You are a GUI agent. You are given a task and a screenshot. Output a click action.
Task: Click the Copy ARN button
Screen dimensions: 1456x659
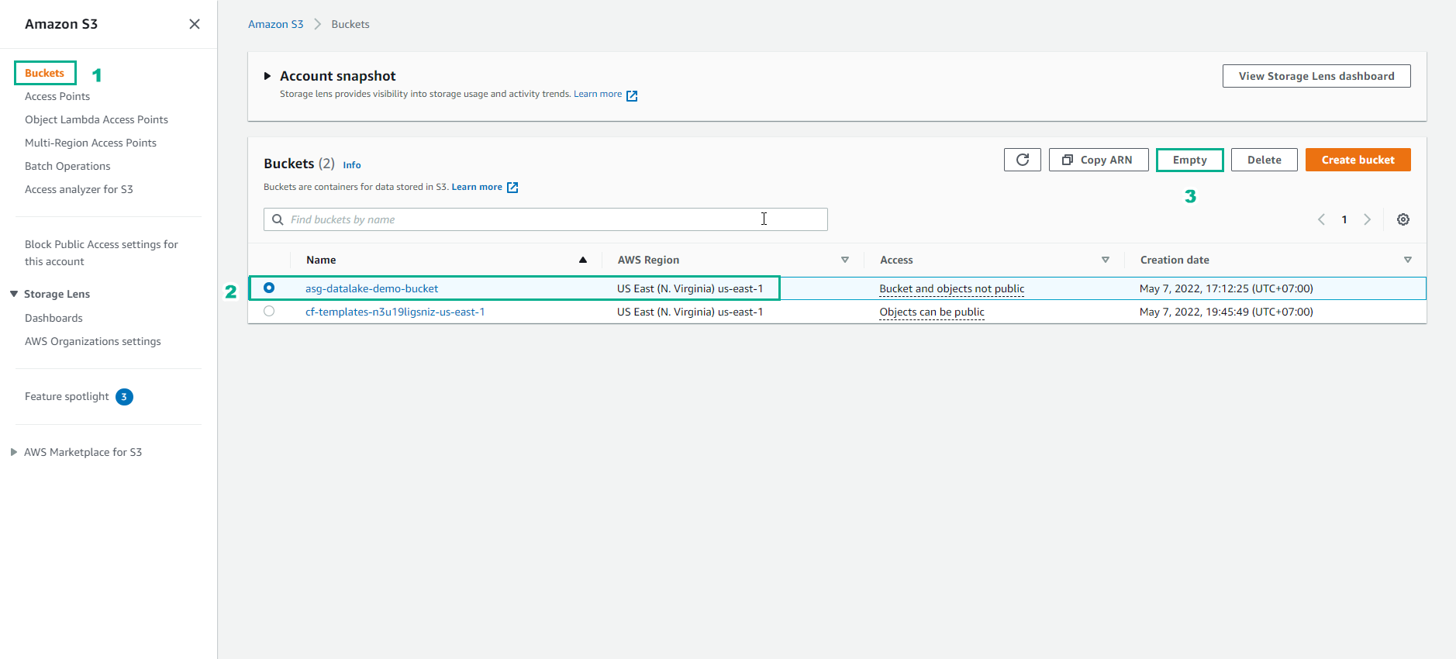[x=1099, y=160]
